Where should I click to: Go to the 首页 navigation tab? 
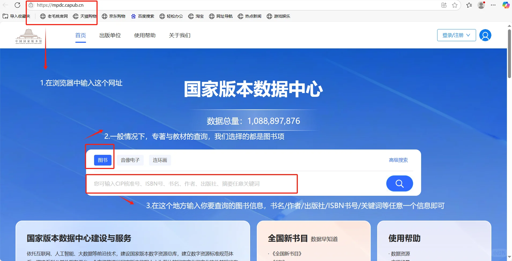(81, 35)
